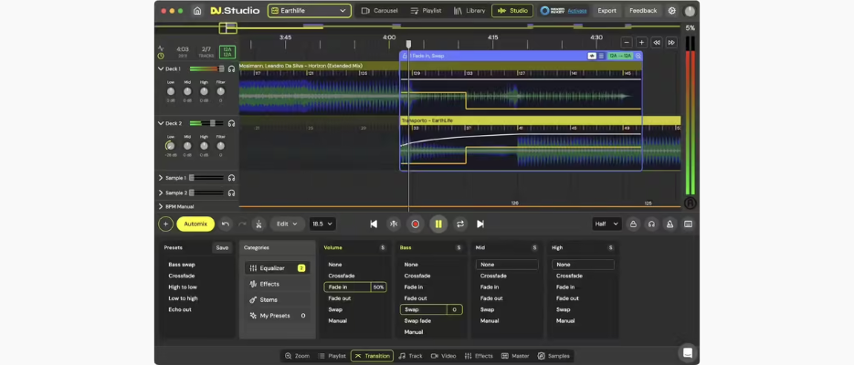Screen dimensions: 854x365
Task: Expand the Sample 2 row
Action: pos(161,193)
